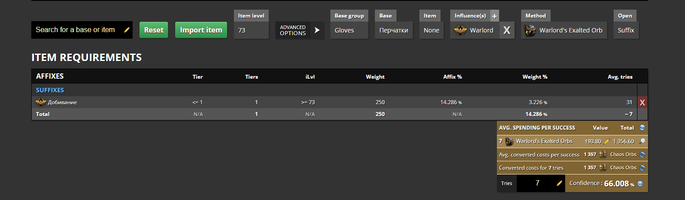
Task: Open the Item dropdown set to None
Action: click(431, 30)
